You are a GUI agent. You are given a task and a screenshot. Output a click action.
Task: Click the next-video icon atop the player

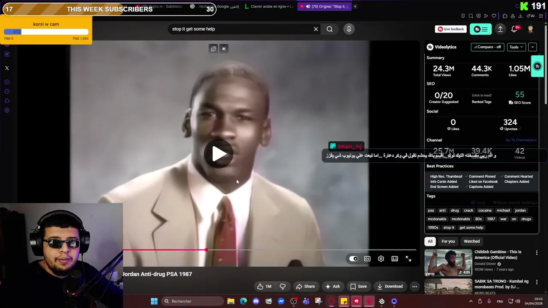tap(223, 49)
